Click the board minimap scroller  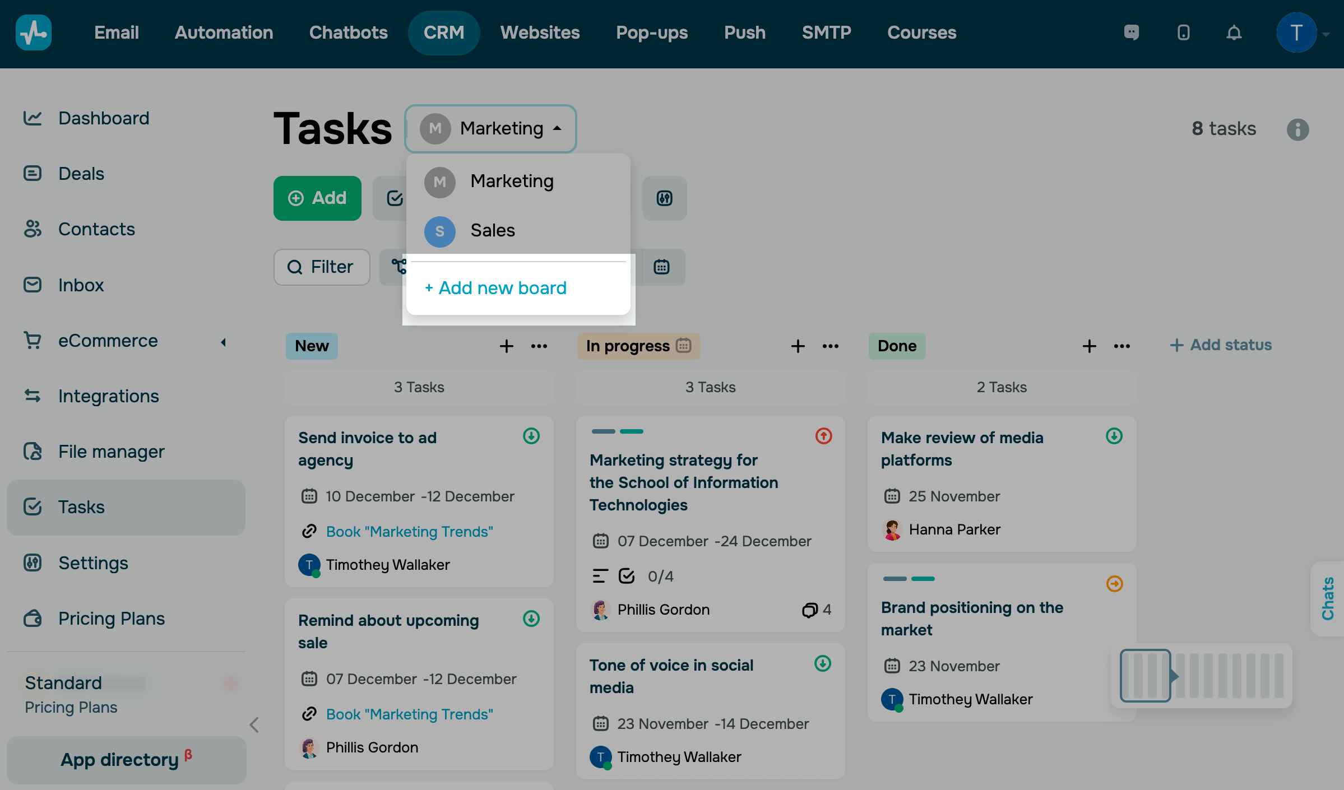1145,676
